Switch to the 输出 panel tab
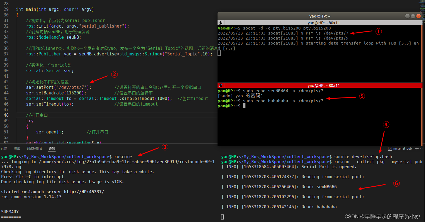Screen dimensions: 425x222 (17, 148)
